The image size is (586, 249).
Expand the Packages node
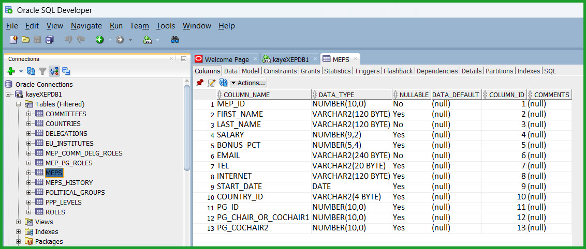18,242
